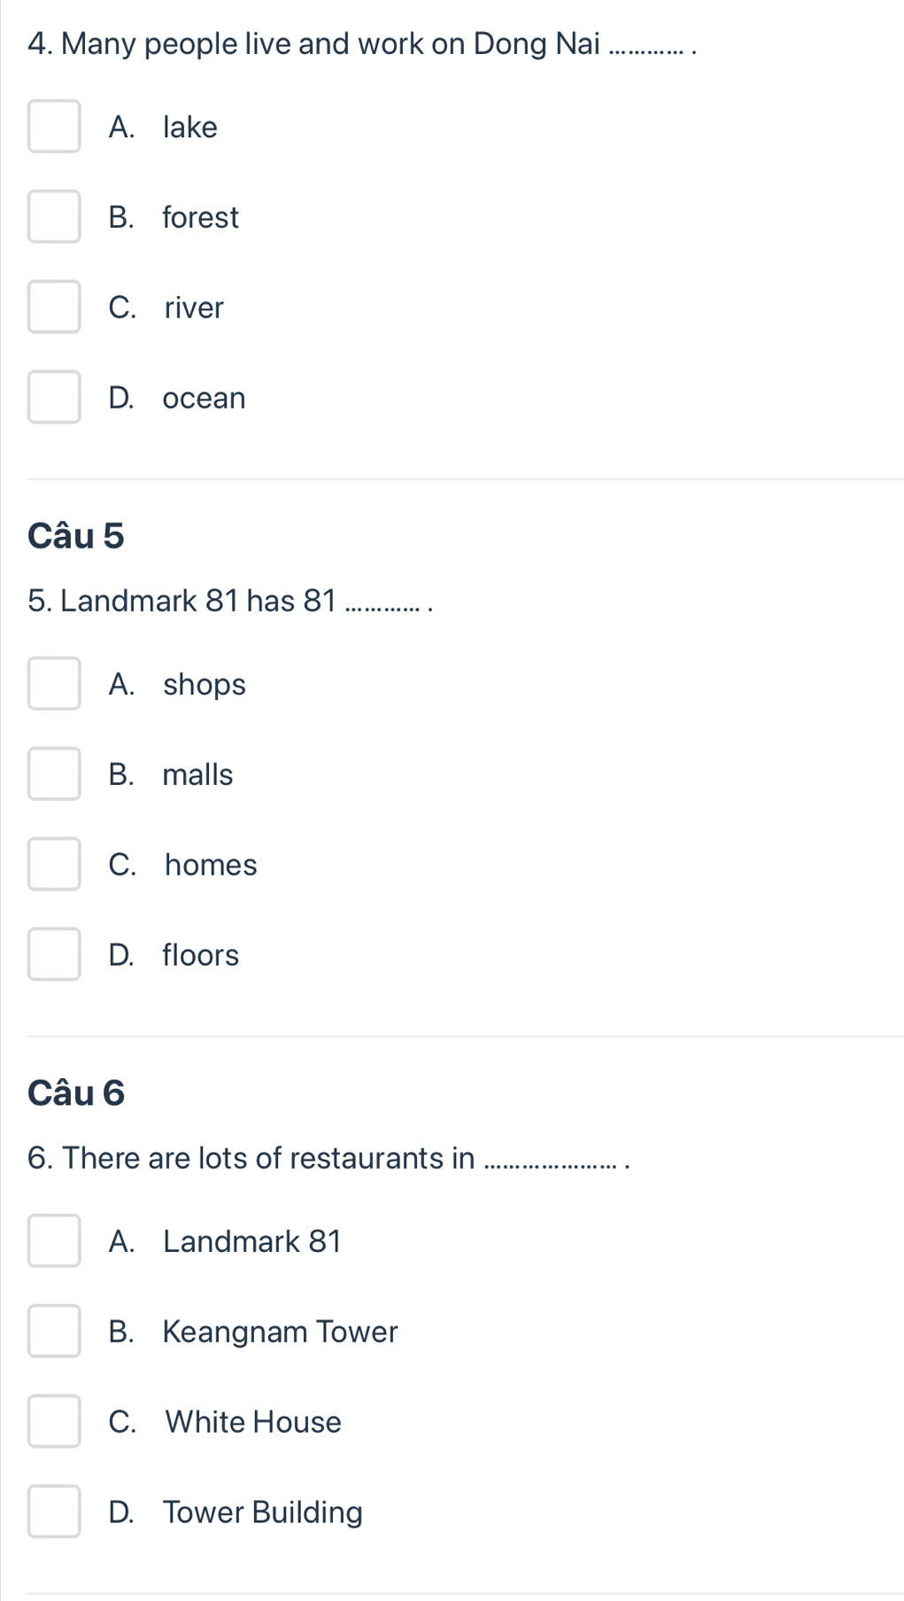Choose the D. floors checkbox

(x=54, y=955)
